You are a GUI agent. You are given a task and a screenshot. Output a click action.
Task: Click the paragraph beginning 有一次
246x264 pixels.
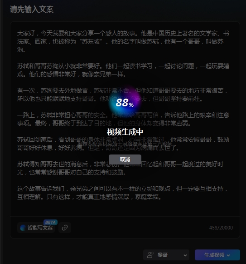point(123,95)
